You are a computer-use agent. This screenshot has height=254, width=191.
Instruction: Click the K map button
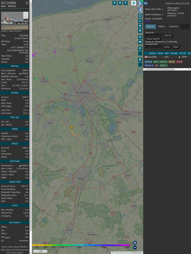[x=140, y=31]
